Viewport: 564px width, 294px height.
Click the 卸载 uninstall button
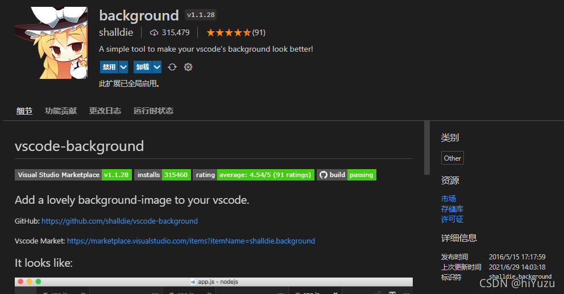[143, 67]
